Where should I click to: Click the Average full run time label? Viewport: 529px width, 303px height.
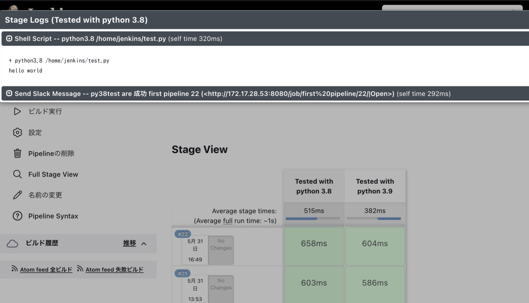tap(235, 221)
